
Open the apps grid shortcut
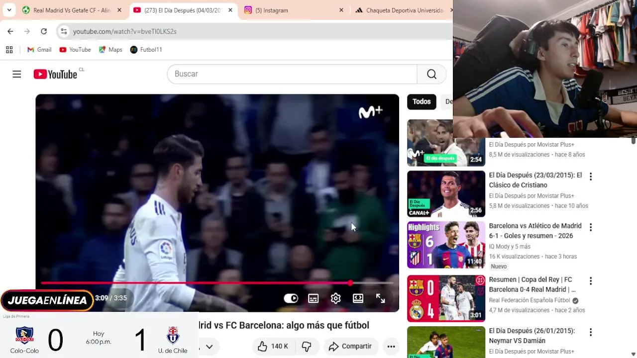pos(9,50)
